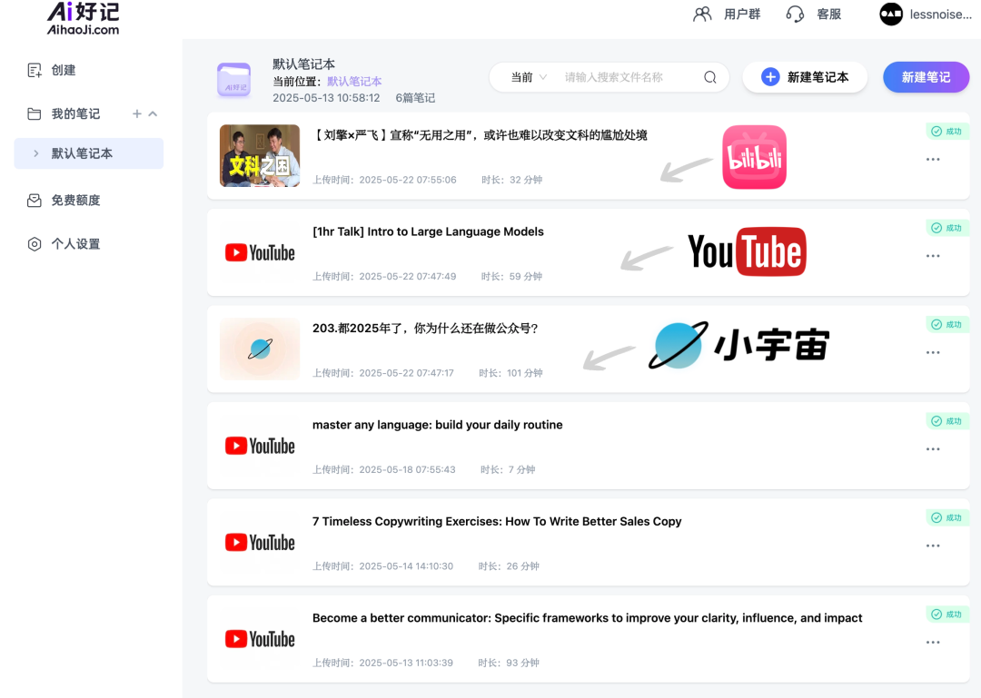Viewport: 981px width, 698px height.
Task: Open the 客服 headset support icon
Action: pos(795,15)
